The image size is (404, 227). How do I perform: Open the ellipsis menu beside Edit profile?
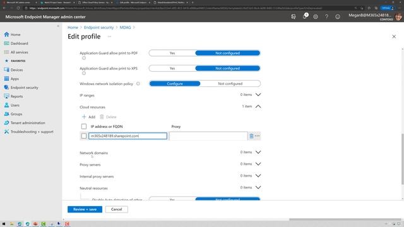109,37
